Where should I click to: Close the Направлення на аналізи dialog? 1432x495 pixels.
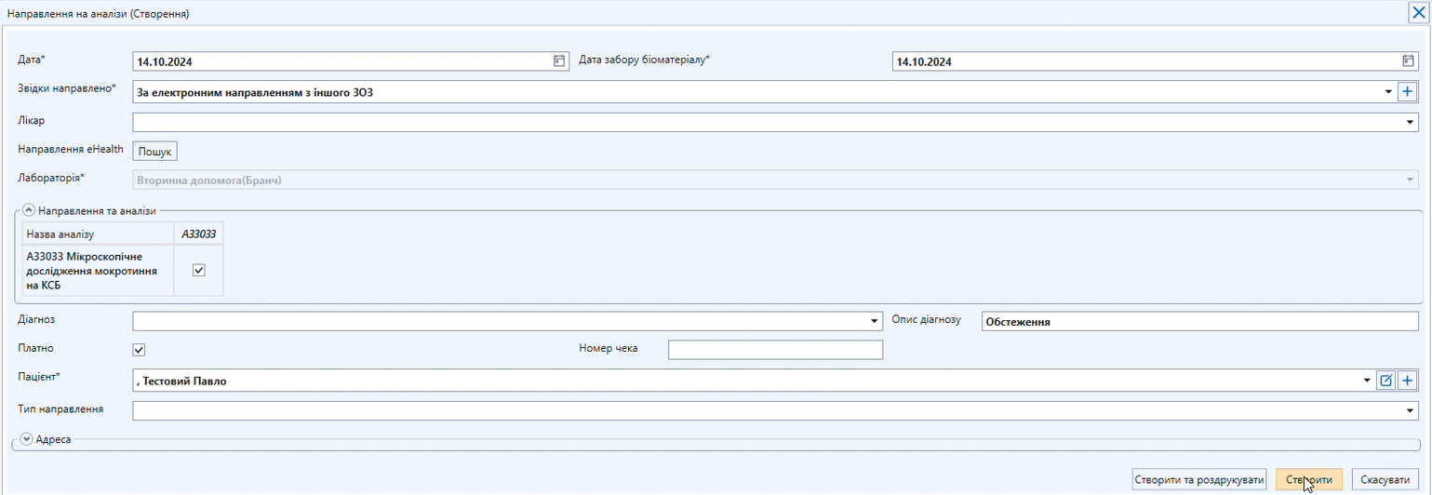point(1418,13)
